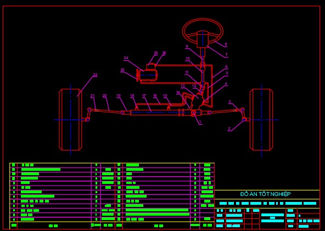Viewport: 325px width, 231px height.
Task: Select callout number 1 below pinion
Action: coord(200,122)
